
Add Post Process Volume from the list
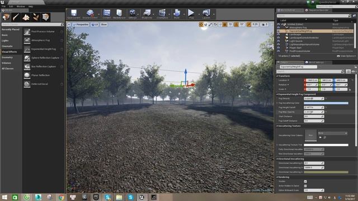pos(43,32)
